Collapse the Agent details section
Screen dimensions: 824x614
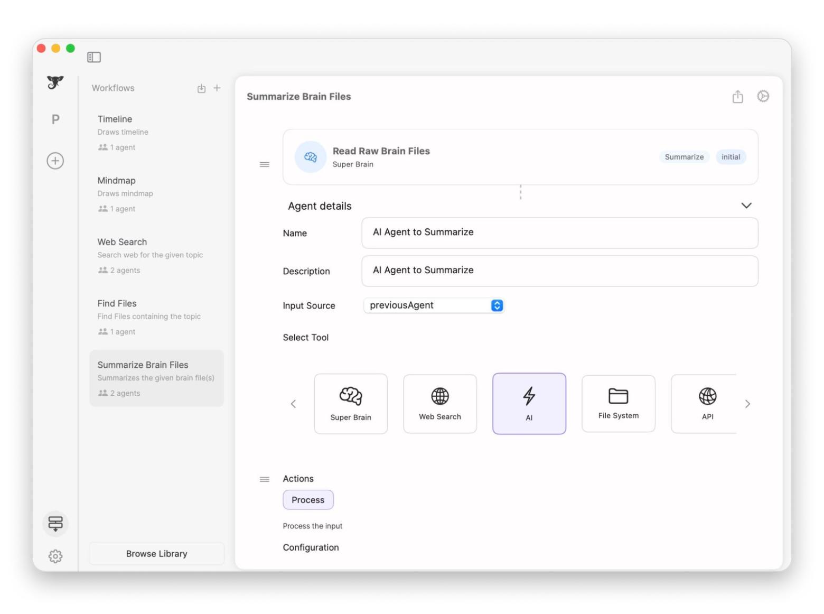746,206
